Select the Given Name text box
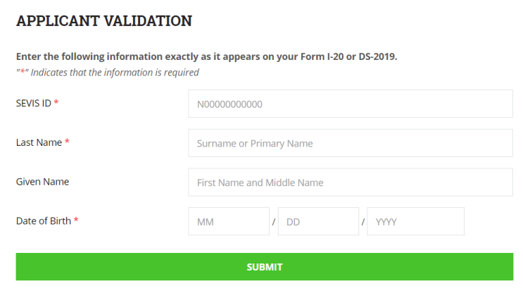Image resolution: width=523 pixels, height=298 pixels. tap(351, 182)
